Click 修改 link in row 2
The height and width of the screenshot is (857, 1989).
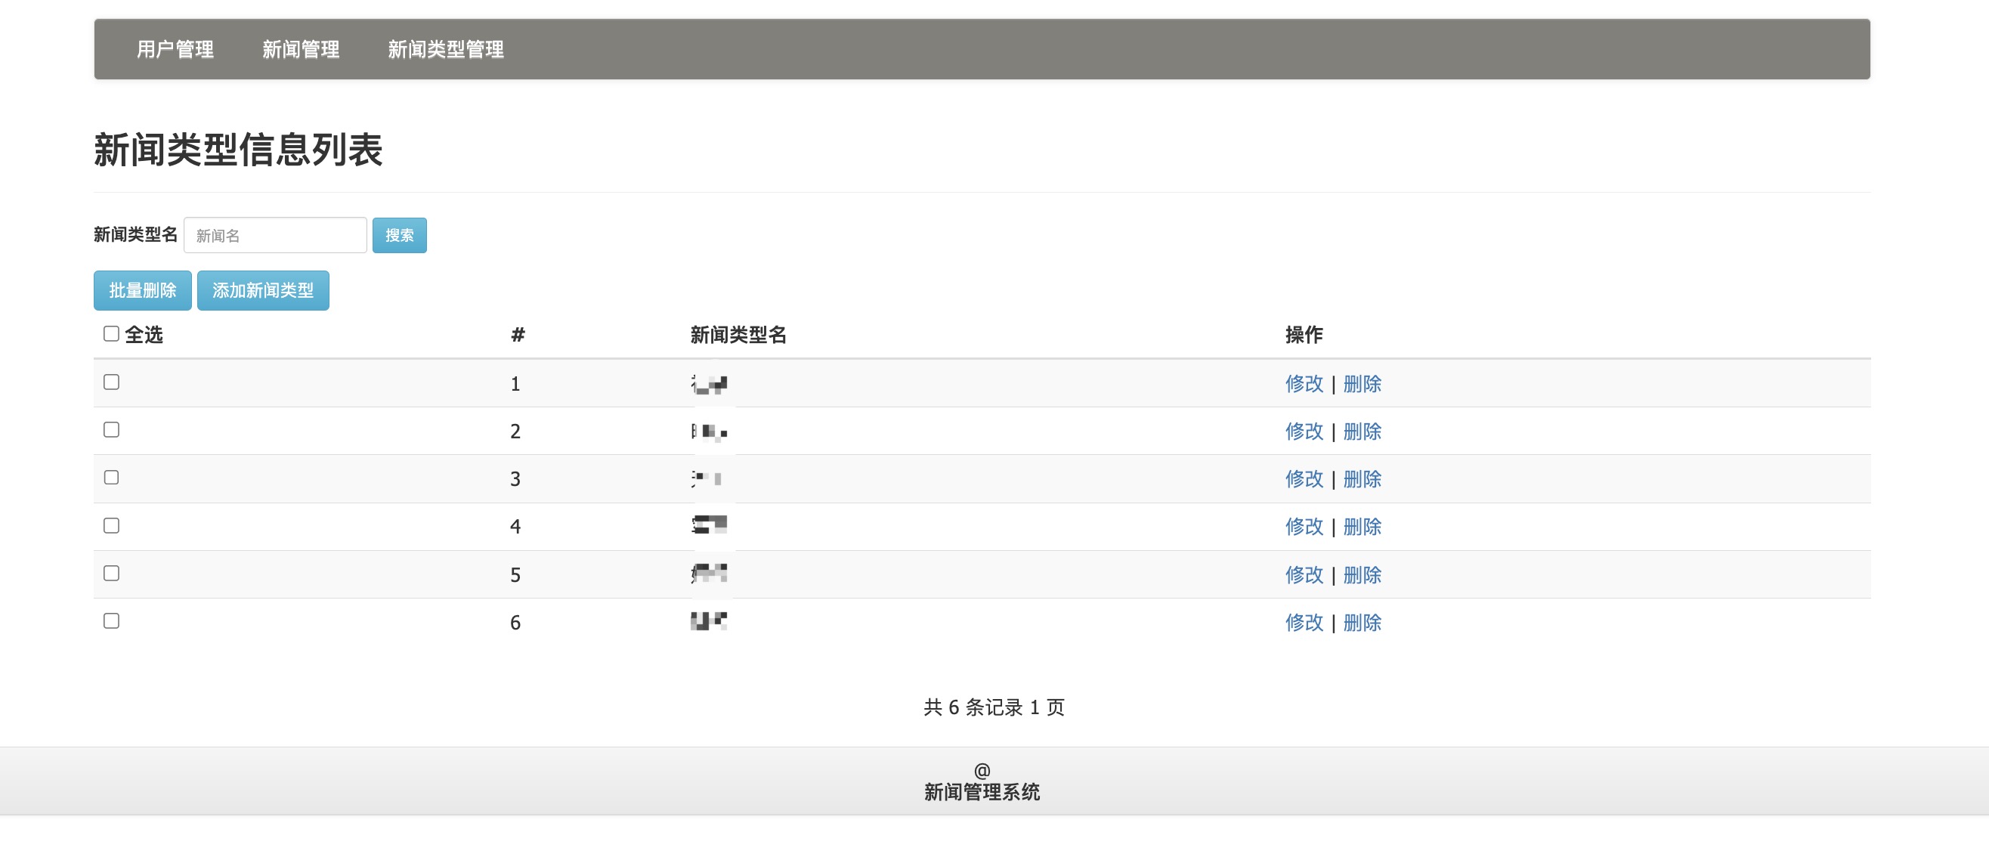click(x=1304, y=432)
